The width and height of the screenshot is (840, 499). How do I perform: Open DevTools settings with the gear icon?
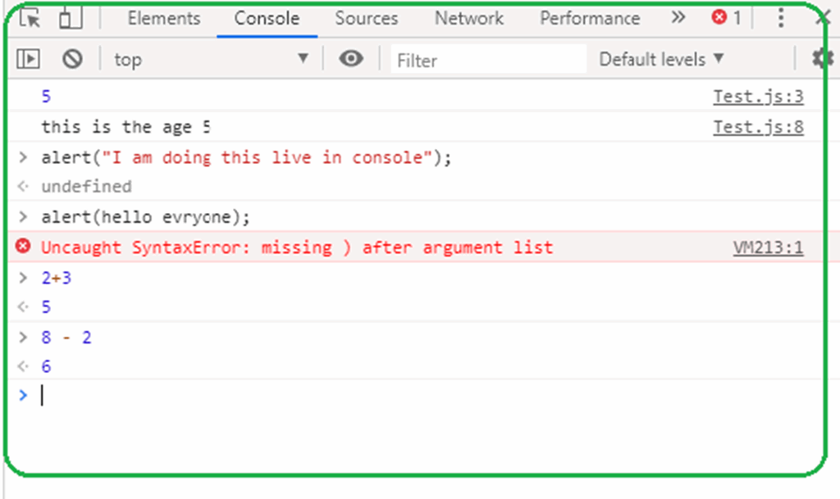[x=821, y=58]
